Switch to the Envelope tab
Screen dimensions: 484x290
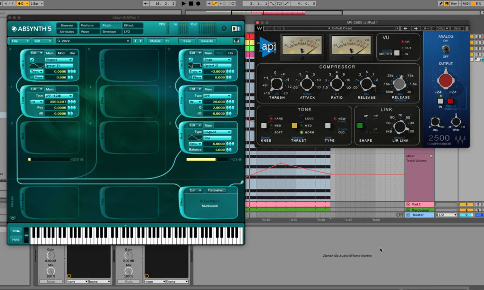pos(109,32)
